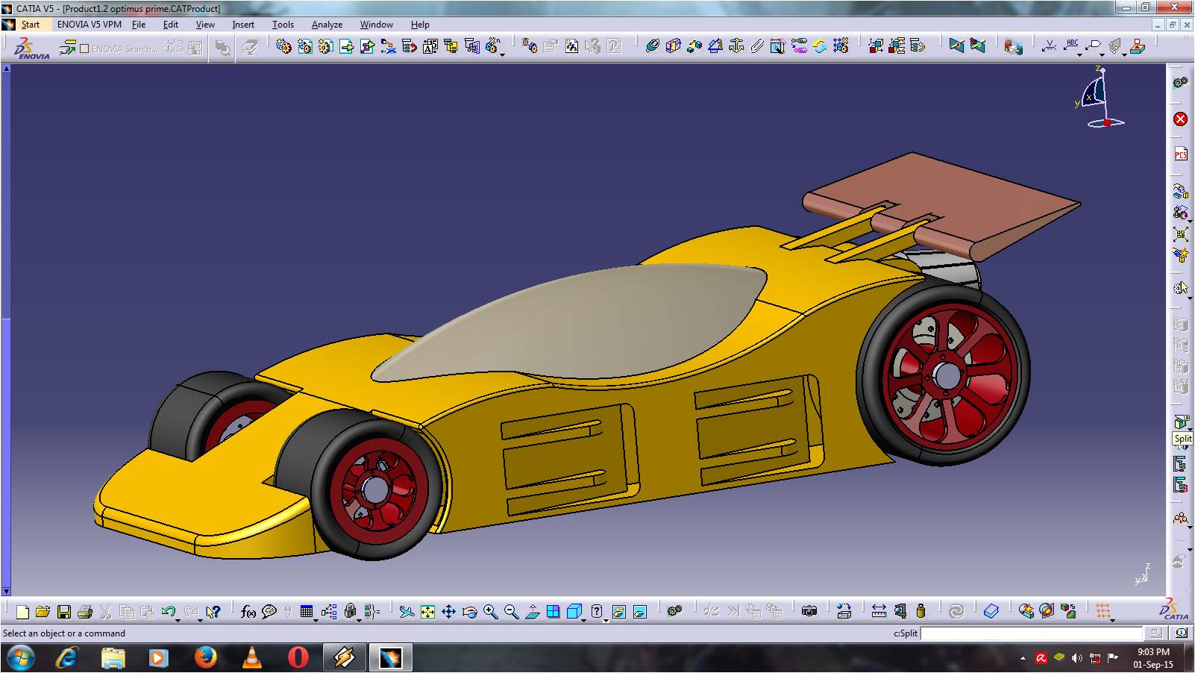The image size is (1195, 673).
Task: Click the Fix Component anchor constraint
Action: [736, 46]
